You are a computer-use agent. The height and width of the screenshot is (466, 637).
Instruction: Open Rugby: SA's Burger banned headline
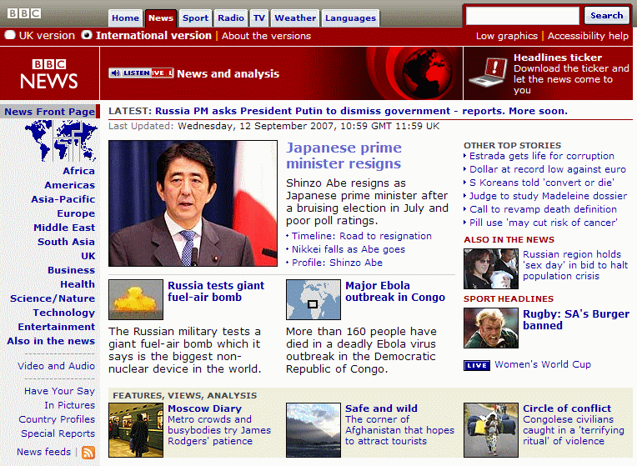pyautogui.click(x=576, y=320)
